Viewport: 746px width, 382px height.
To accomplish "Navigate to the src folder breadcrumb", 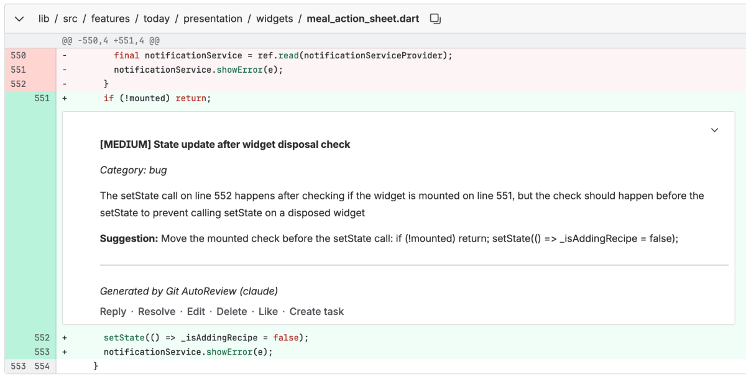I will (70, 19).
